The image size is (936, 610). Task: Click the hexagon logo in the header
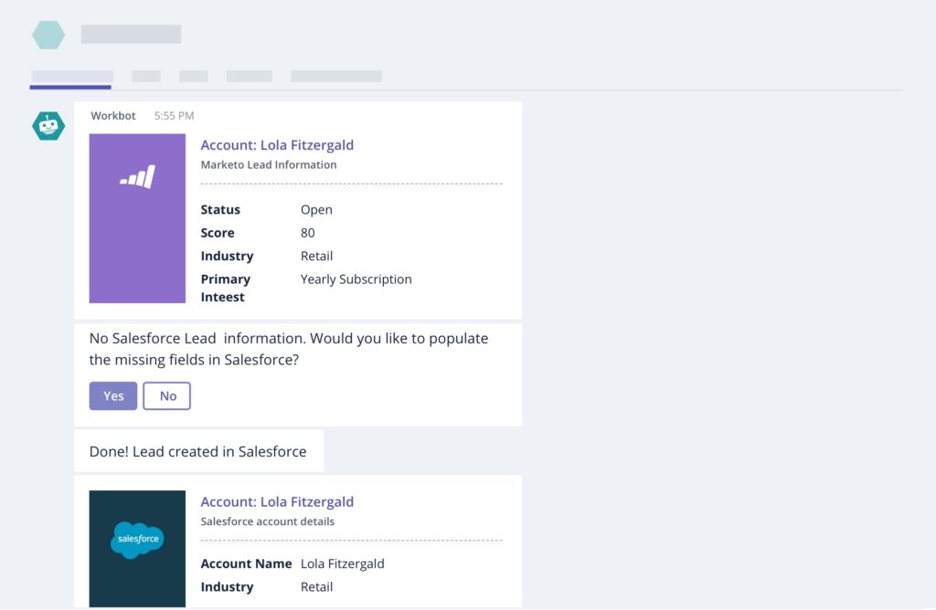[48, 34]
